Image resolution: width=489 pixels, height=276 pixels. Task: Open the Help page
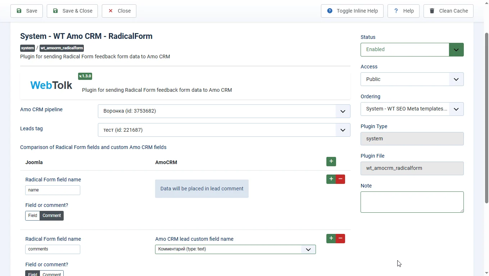403,11
